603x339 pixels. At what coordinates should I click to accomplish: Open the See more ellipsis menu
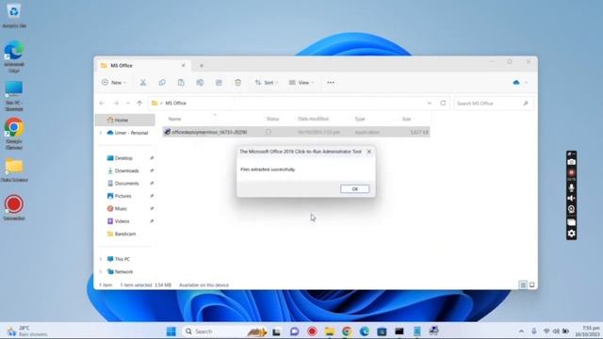(331, 83)
